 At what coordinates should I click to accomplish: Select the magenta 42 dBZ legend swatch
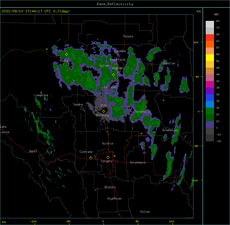tap(210, 84)
